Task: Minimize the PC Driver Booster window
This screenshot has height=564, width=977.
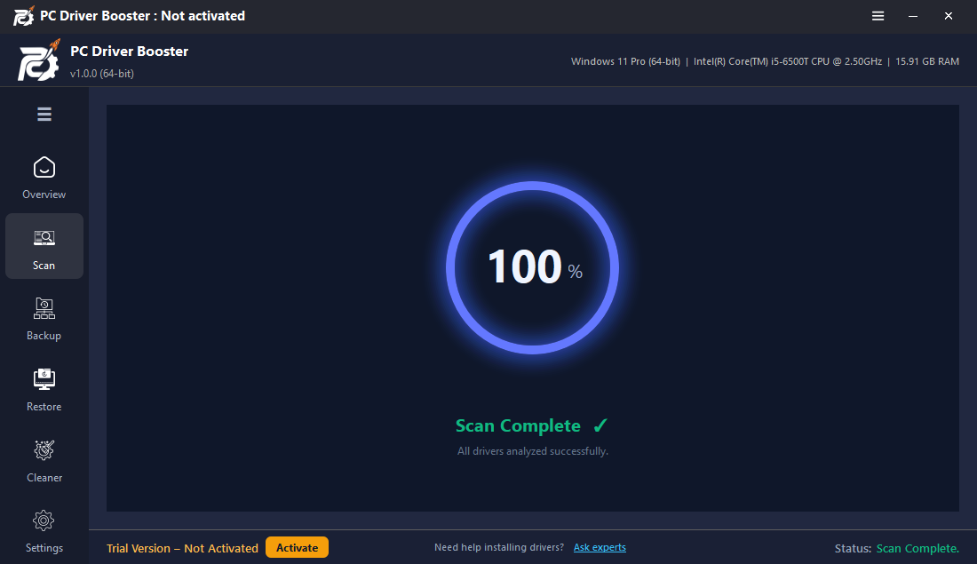Action: 913,16
